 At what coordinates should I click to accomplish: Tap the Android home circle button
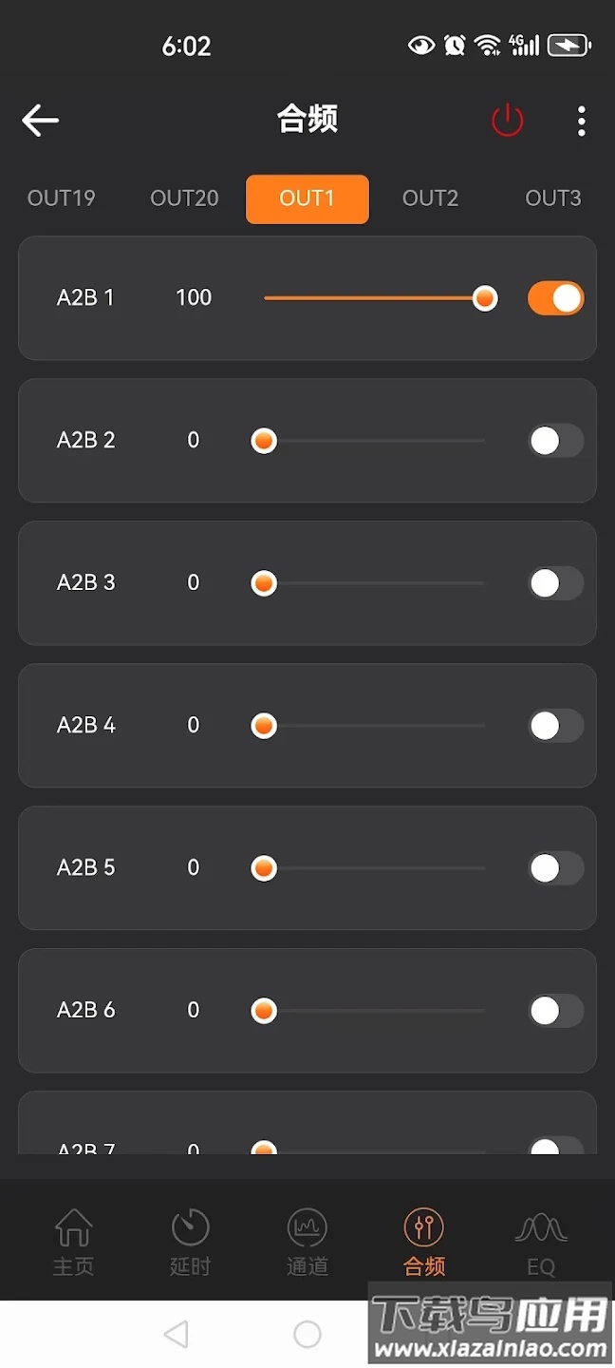(307, 1334)
